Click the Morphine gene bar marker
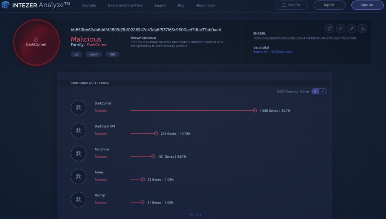This screenshot has height=219, width=386. (153, 156)
